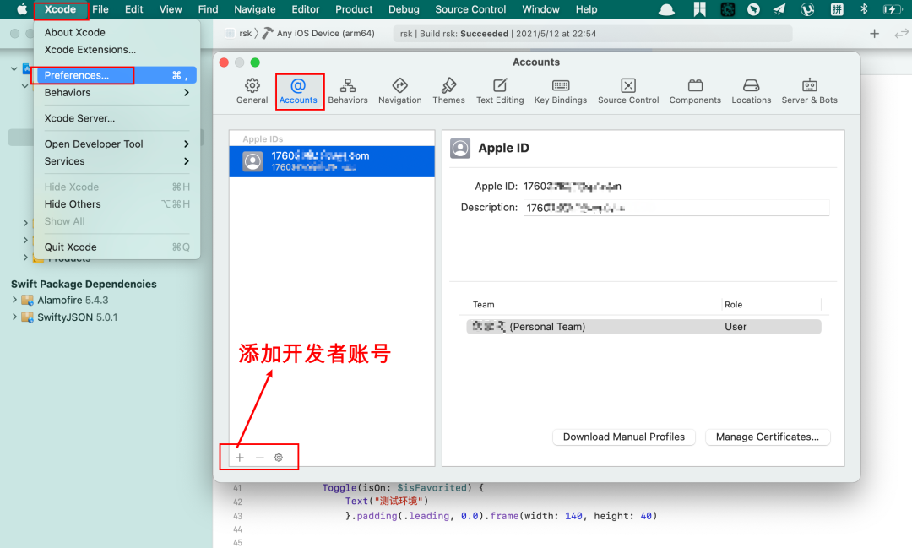Select the Accounts preferences tab
Screen dimensions: 912x548
click(x=298, y=91)
